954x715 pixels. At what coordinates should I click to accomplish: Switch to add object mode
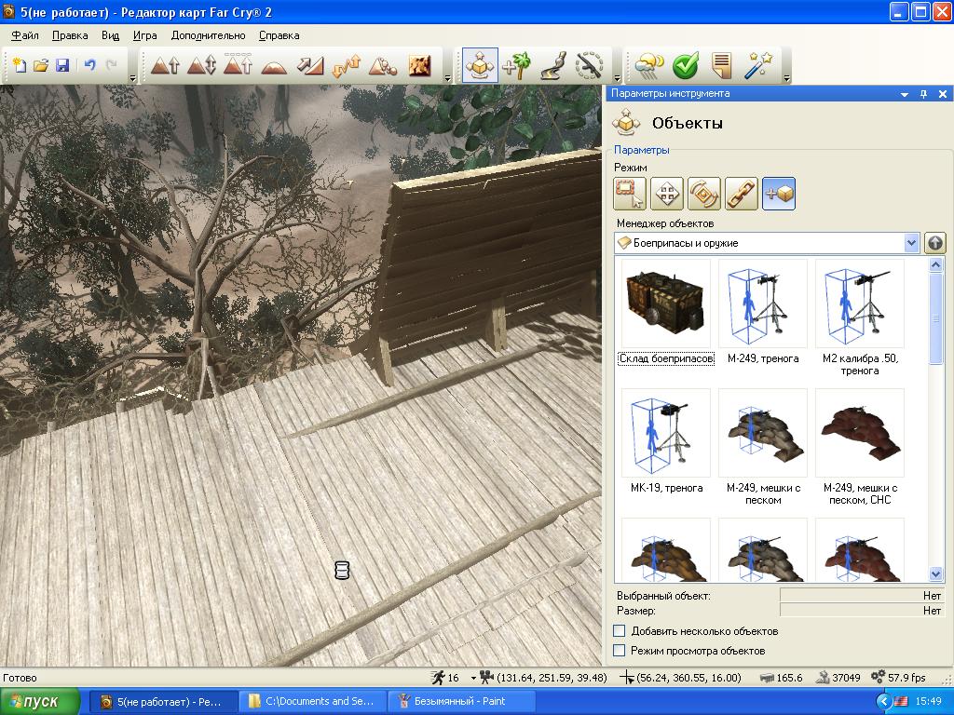pos(778,194)
